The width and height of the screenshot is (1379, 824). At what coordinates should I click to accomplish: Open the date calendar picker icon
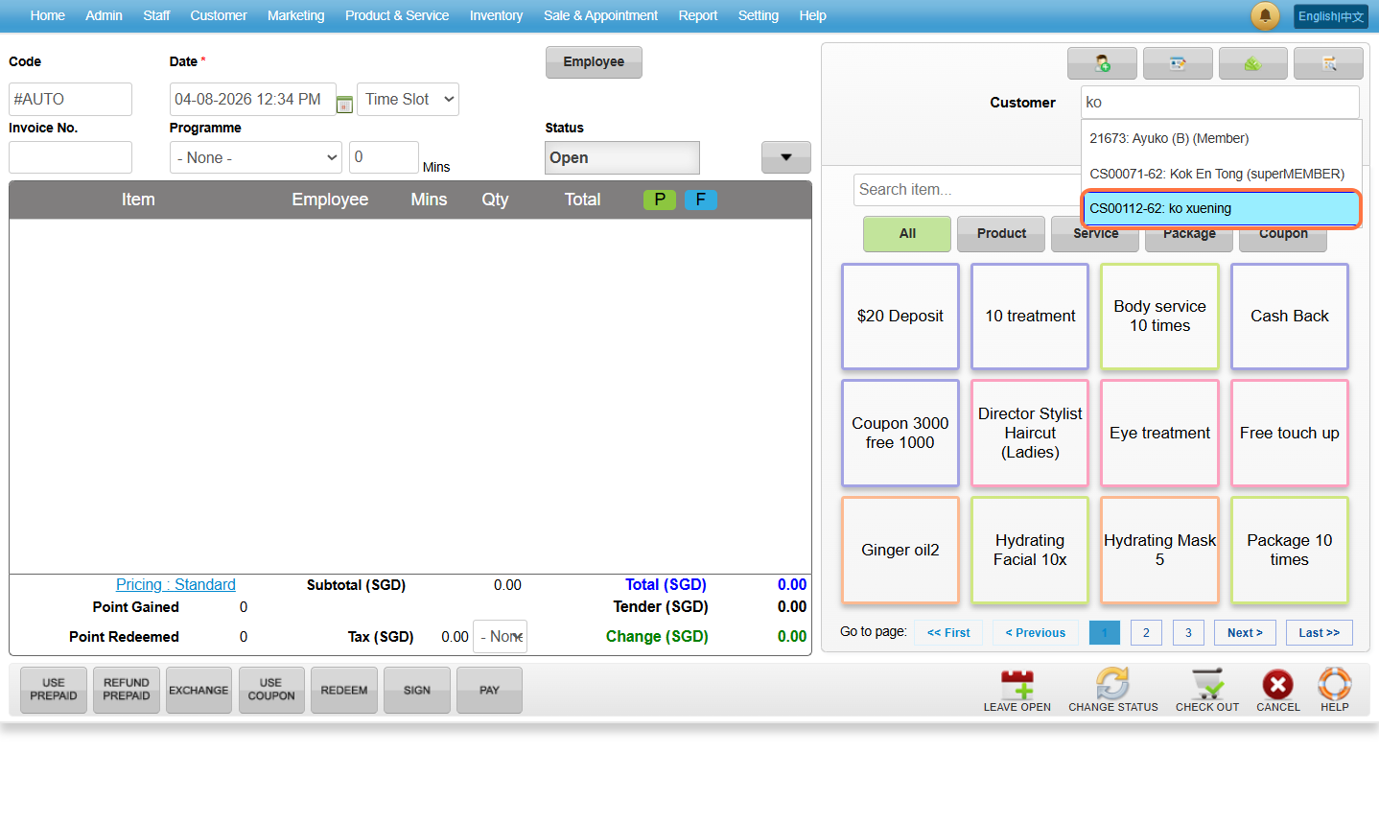[344, 104]
